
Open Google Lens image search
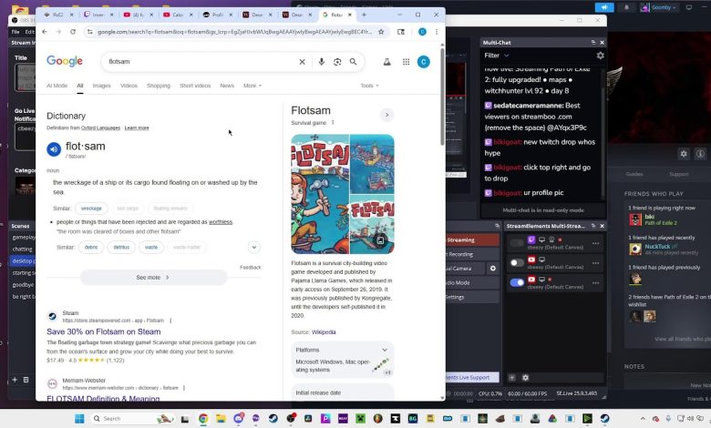click(337, 62)
